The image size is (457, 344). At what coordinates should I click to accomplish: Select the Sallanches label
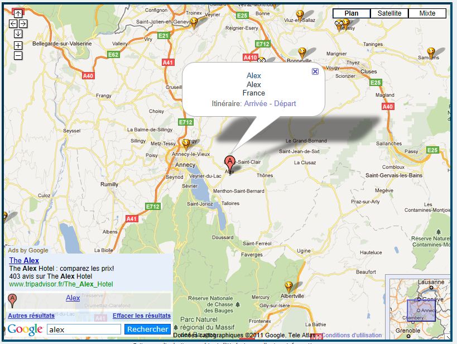coord(389,144)
